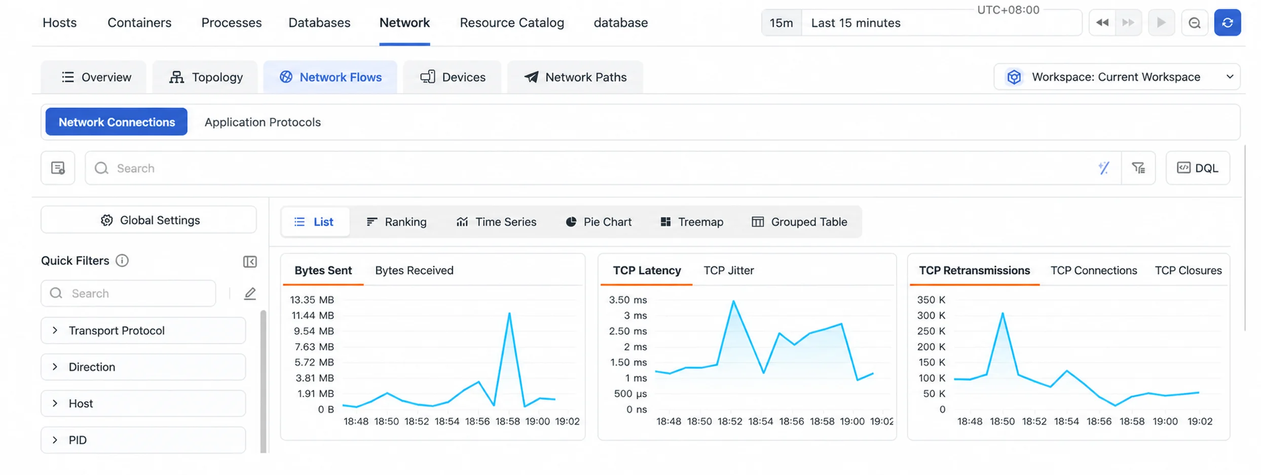Image resolution: width=1261 pixels, height=475 pixels.
Task: Switch to Ranking view
Action: coord(396,222)
